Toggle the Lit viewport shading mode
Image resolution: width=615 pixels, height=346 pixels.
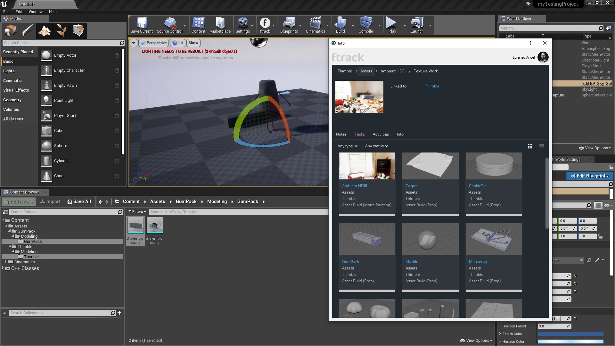coord(178,43)
